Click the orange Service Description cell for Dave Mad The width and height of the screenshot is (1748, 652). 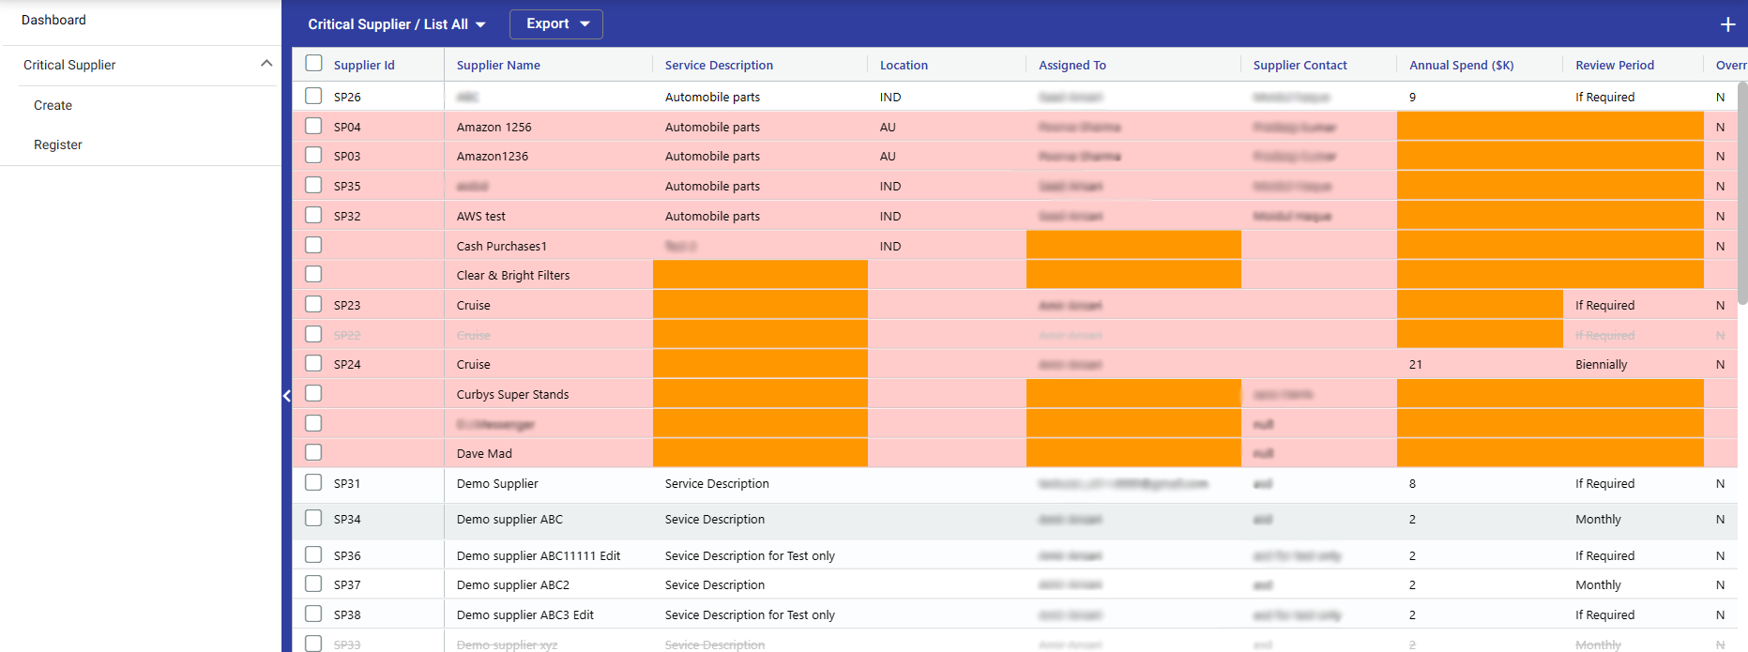pos(760,453)
